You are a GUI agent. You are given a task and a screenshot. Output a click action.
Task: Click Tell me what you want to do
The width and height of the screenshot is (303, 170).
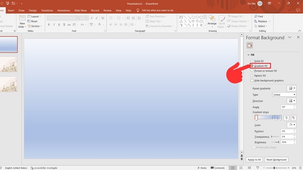[158, 11]
